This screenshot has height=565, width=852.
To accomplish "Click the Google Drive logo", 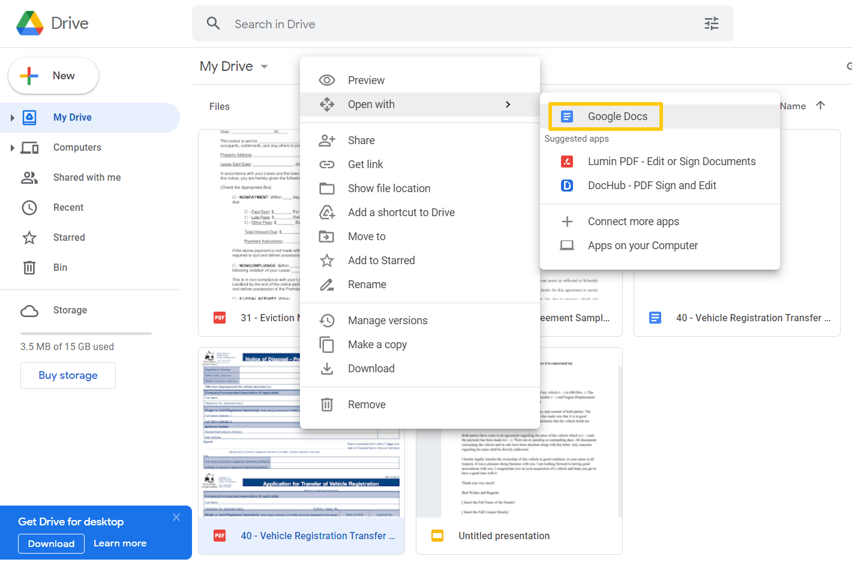I will pyautogui.click(x=30, y=23).
